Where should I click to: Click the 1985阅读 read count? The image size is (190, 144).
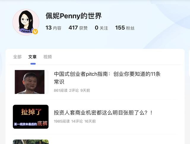tap(62, 121)
